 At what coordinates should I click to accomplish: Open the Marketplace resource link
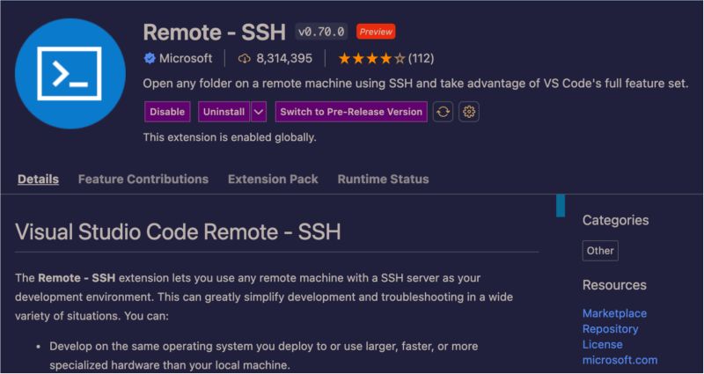click(x=614, y=313)
